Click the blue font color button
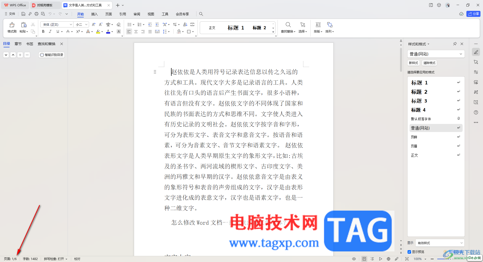The width and height of the screenshot is (483, 262). [108, 31]
